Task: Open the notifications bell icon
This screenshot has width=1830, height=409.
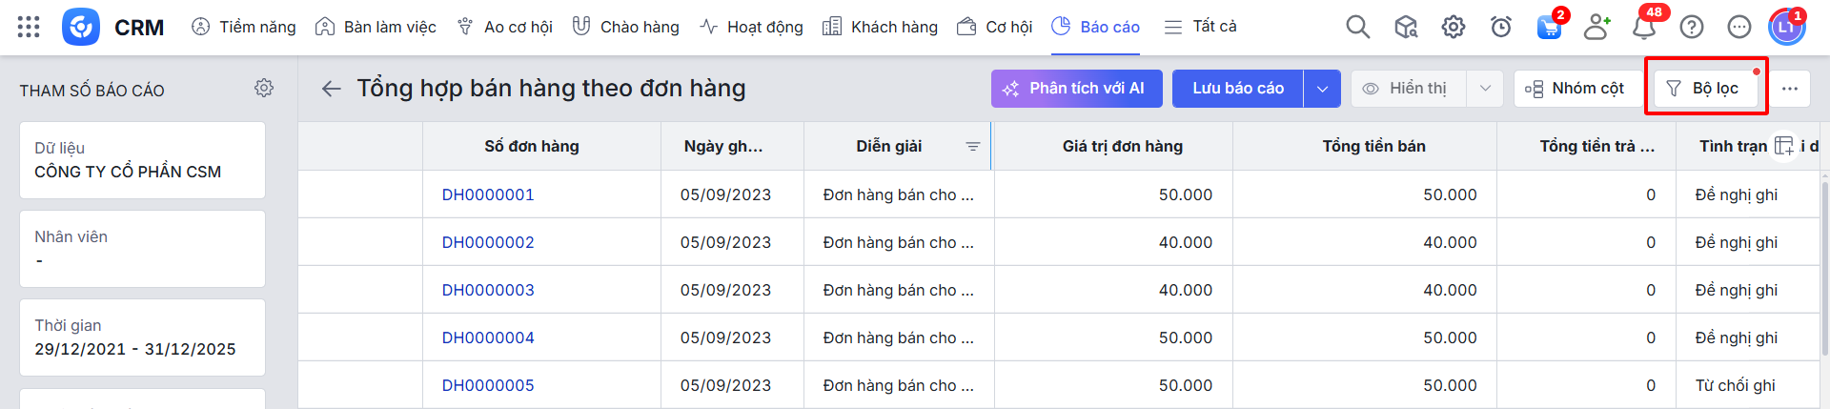Action: point(1643,27)
